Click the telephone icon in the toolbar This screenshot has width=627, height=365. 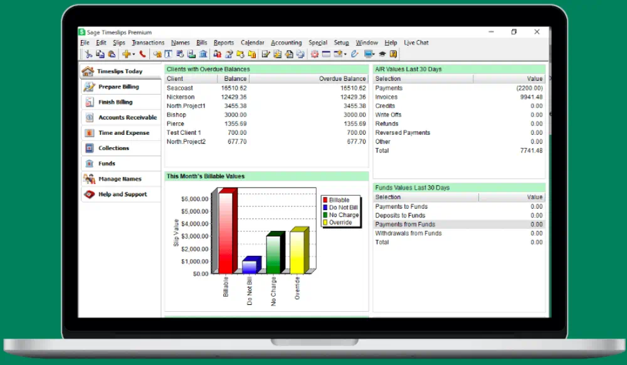point(142,54)
